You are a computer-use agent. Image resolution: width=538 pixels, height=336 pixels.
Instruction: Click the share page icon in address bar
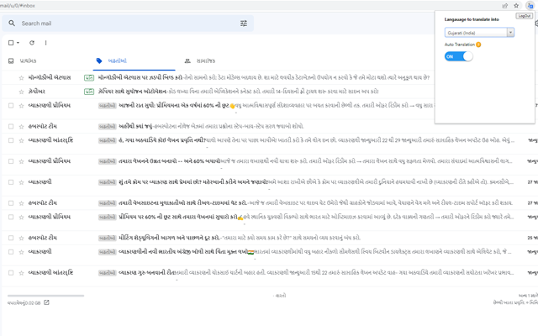point(504,6)
